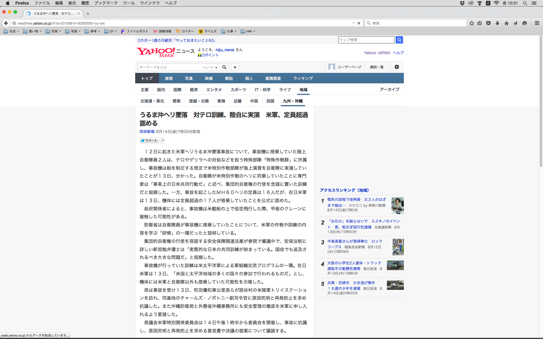The width and height of the screenshot is (543, 339).
Task: Open the Firefox hamburger menu
Action: 537,23
